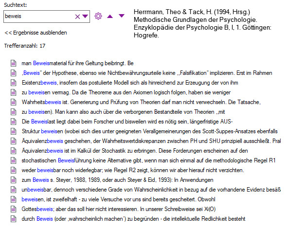The image size is (288, 229).
Task: Open the search history dropdown arrow
Action: [85, 17]
